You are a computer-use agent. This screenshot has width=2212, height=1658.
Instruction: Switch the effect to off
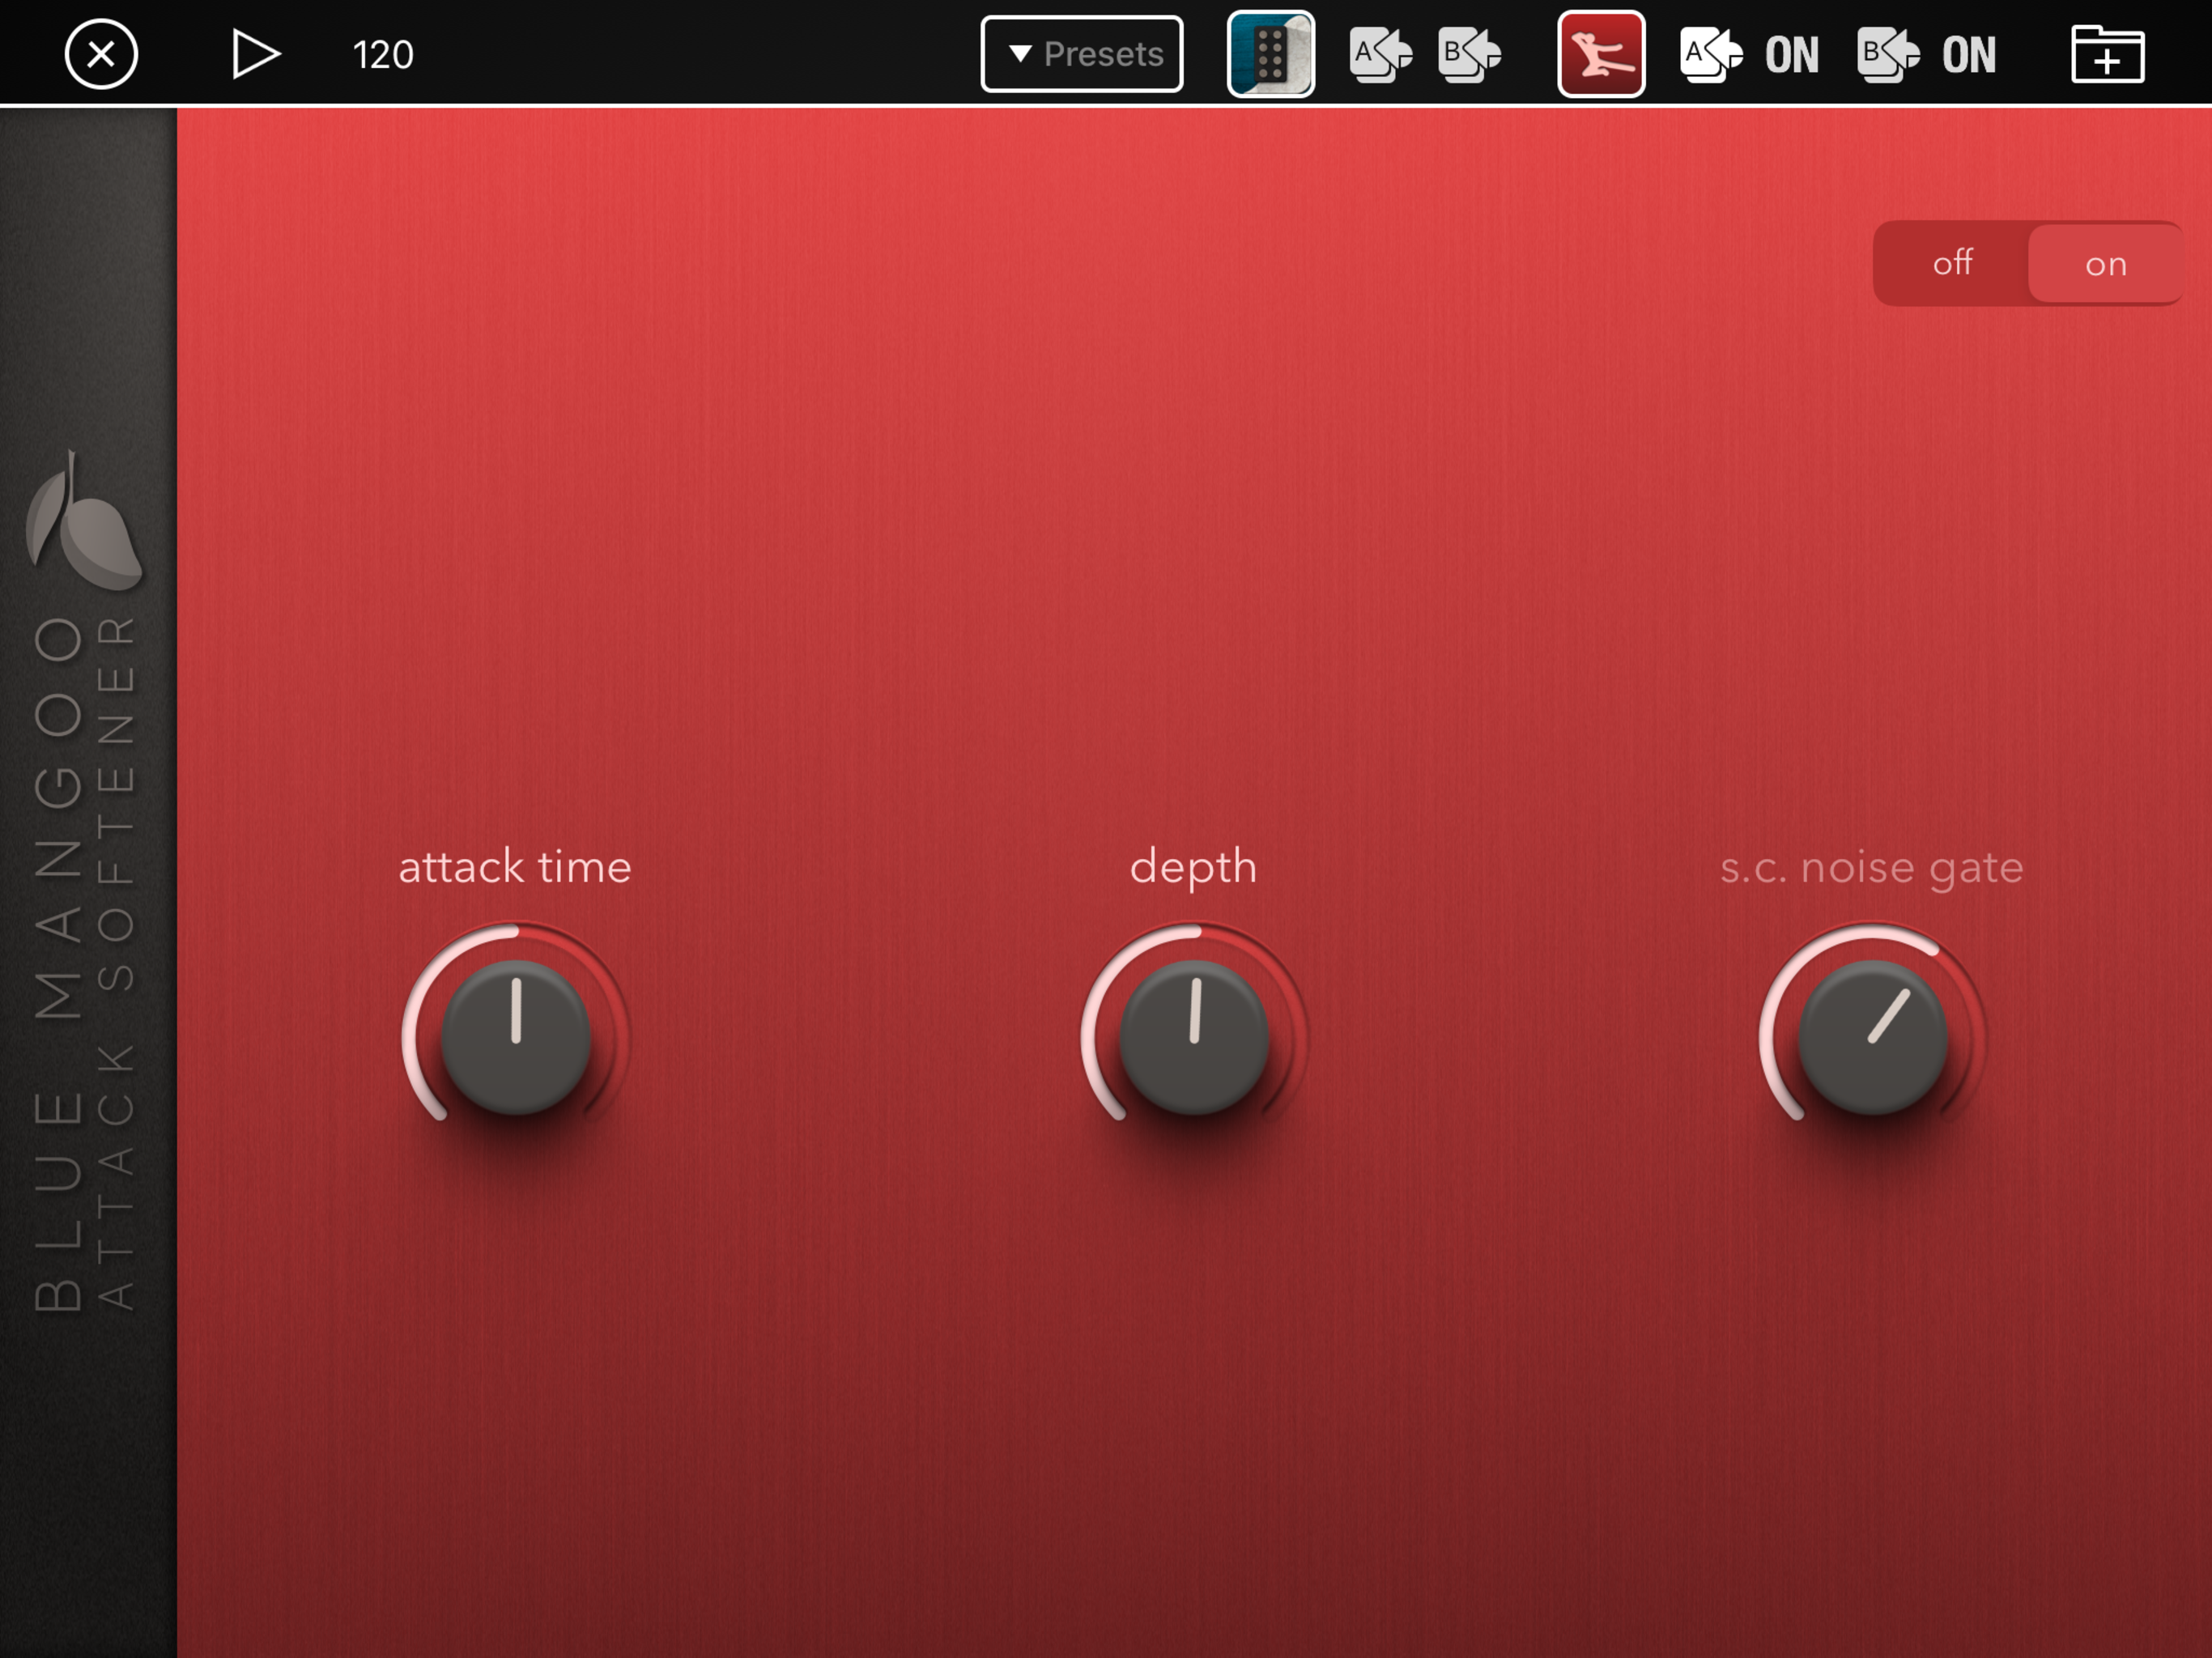point(1951,263)
